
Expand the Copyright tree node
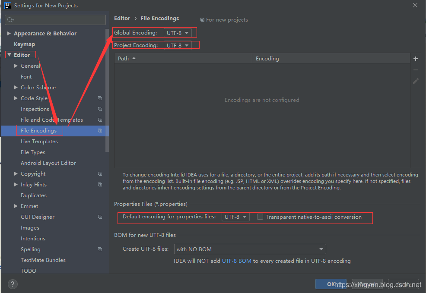tap(16, 173)
